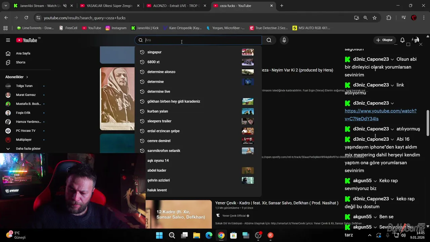Reload the page
430x242 pixels.
pos(27,18)
